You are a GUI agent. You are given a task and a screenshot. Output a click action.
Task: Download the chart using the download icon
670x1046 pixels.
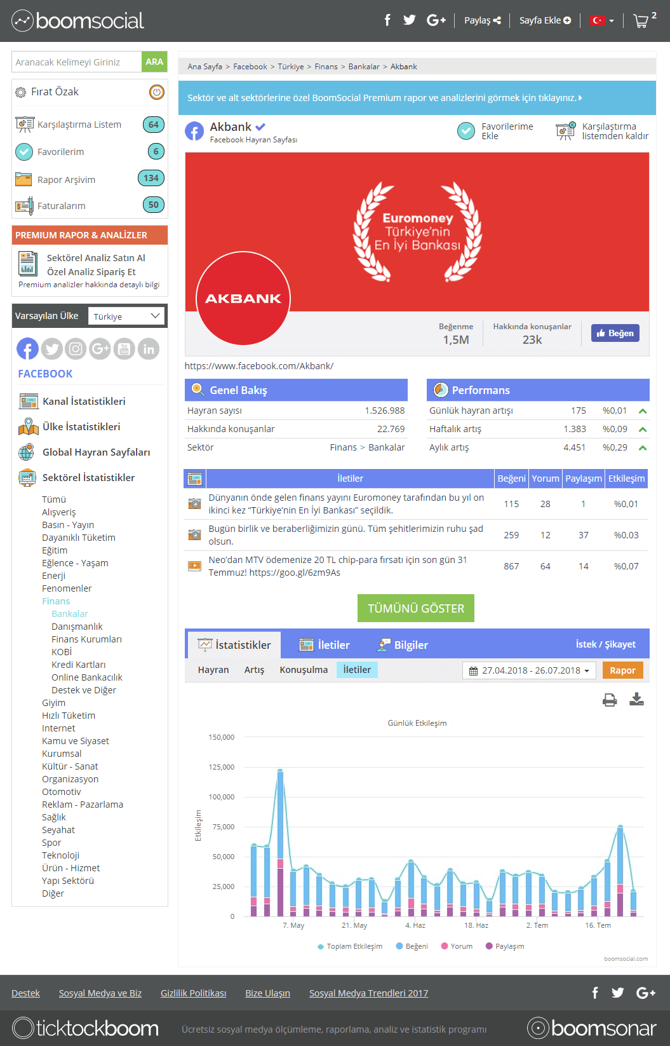click(x=636, y=700)
